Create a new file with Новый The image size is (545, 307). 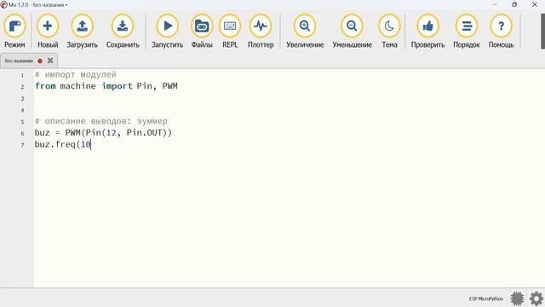tap(48, 32)
